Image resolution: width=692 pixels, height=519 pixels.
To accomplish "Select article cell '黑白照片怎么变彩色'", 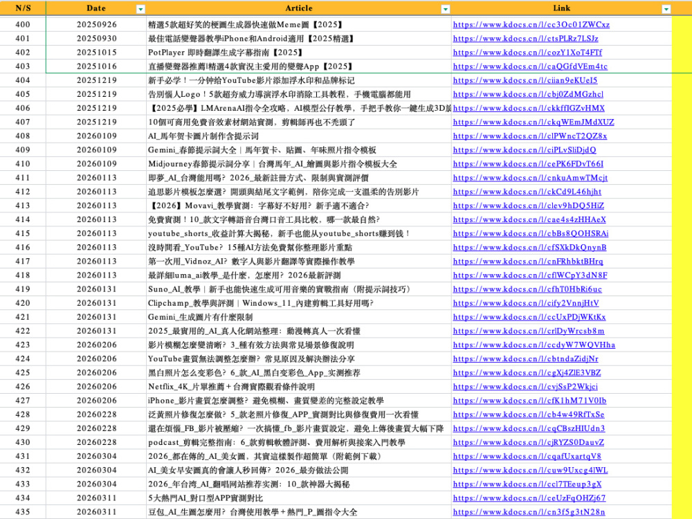I will click(x=299, y=373).
